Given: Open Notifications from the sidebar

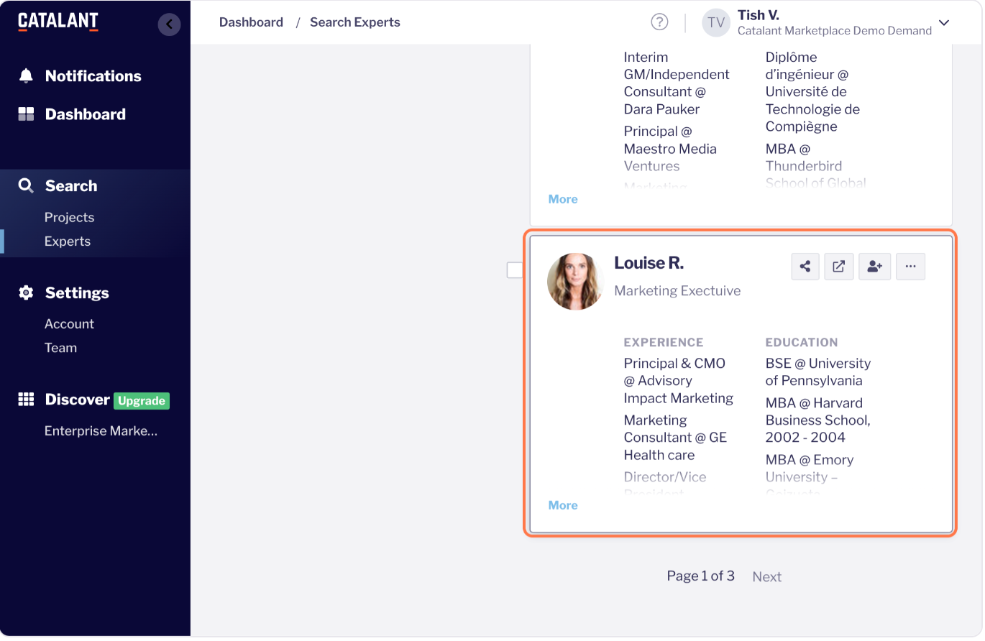Looking at the screenshot, I should [93, 76].
